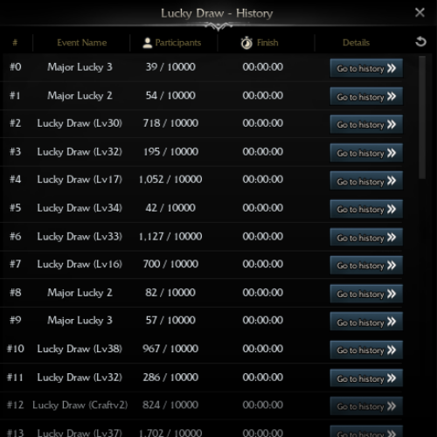The image size is (437, 437).
Task: Select the row number #1
Action: tap(15, 95)
